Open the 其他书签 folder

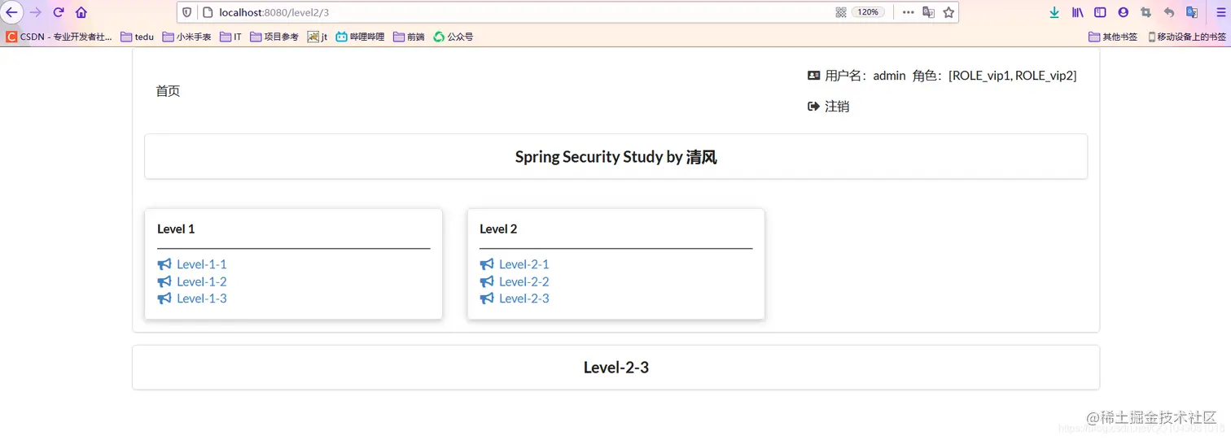point(1113,37)
